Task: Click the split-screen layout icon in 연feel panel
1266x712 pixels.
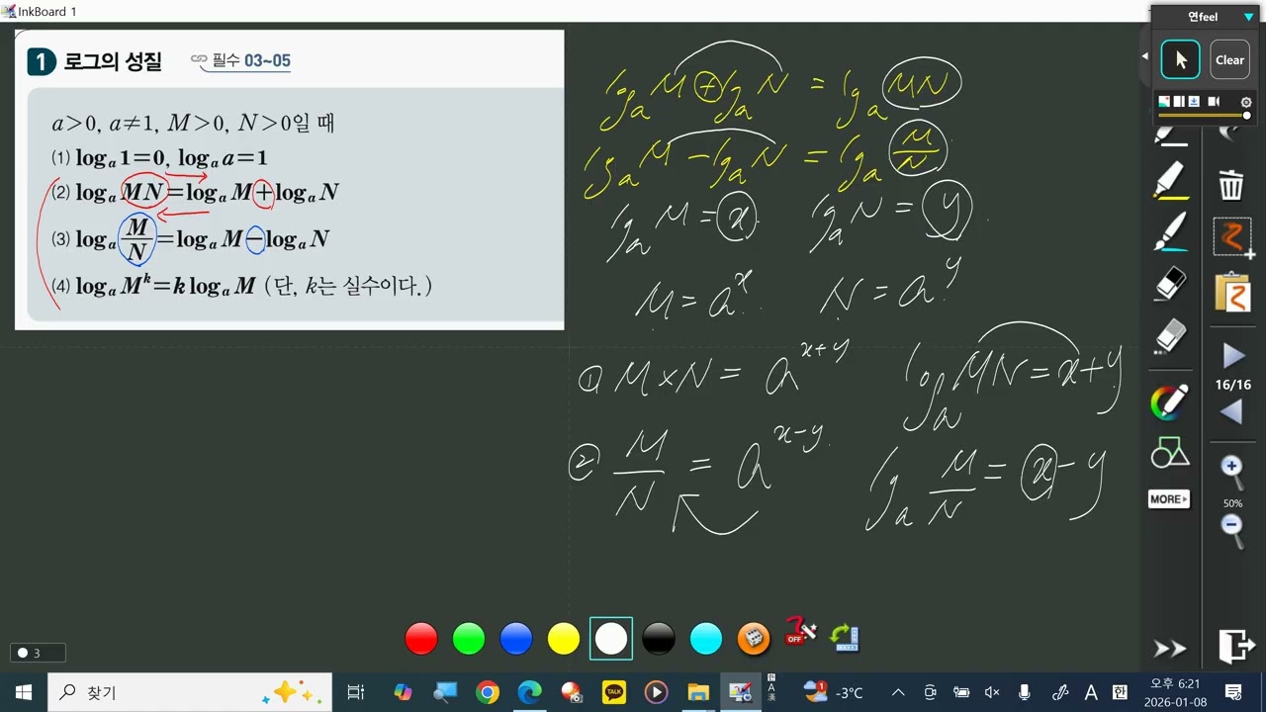Action: click(x=1179, y=101)
